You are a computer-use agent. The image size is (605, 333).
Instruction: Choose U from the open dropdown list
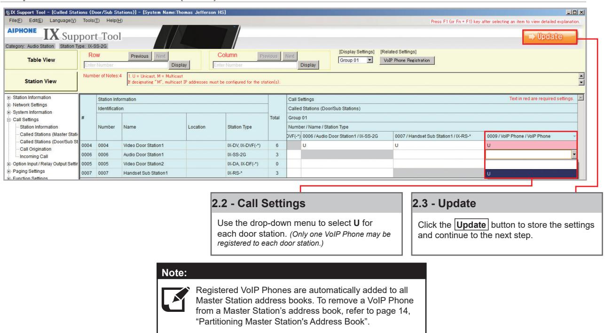pyautogui.click(x=531, y=173)
